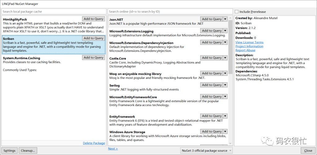Open EntityFrameworkCore dropdown arrow
The height and width of the screenshot is (155, 317).
pos(225,97)
